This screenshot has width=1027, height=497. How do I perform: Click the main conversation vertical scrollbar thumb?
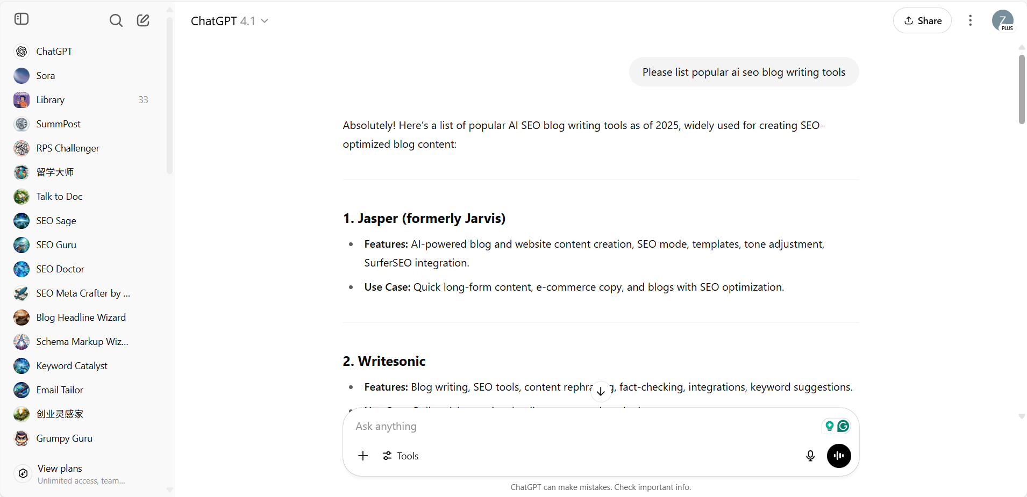pyautogui.click(x=1022, y=89)
